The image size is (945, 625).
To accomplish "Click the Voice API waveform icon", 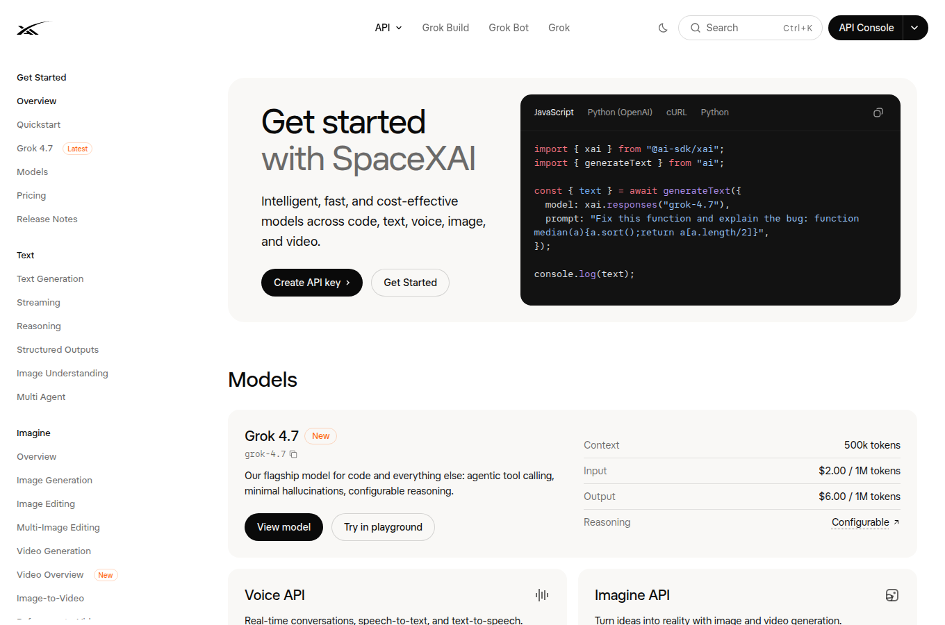I will pos(542,595).
